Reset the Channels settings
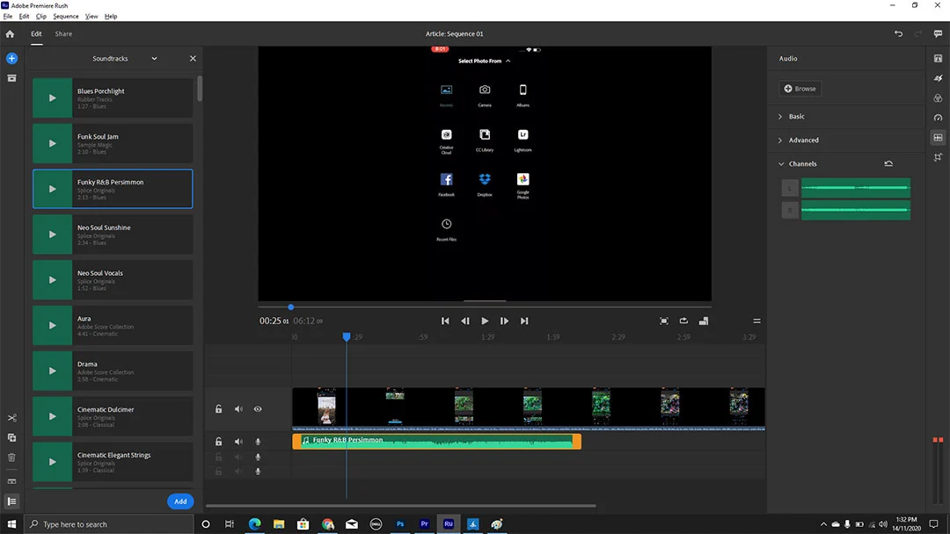 tap(888, 164)
